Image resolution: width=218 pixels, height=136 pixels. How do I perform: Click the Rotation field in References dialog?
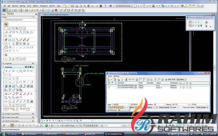point(159,104)
